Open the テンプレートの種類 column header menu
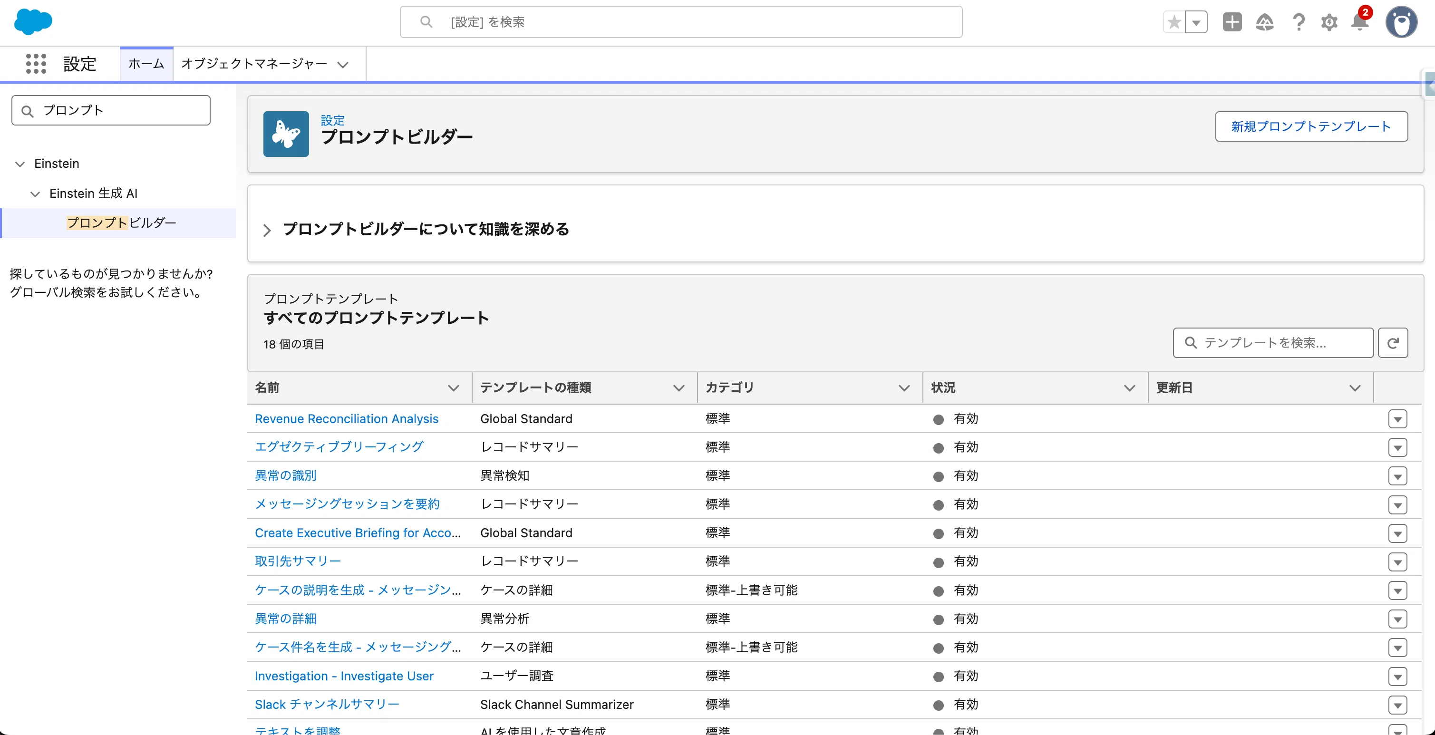The width and height of the screenshot is (1435, 735). tap(679, 388)
